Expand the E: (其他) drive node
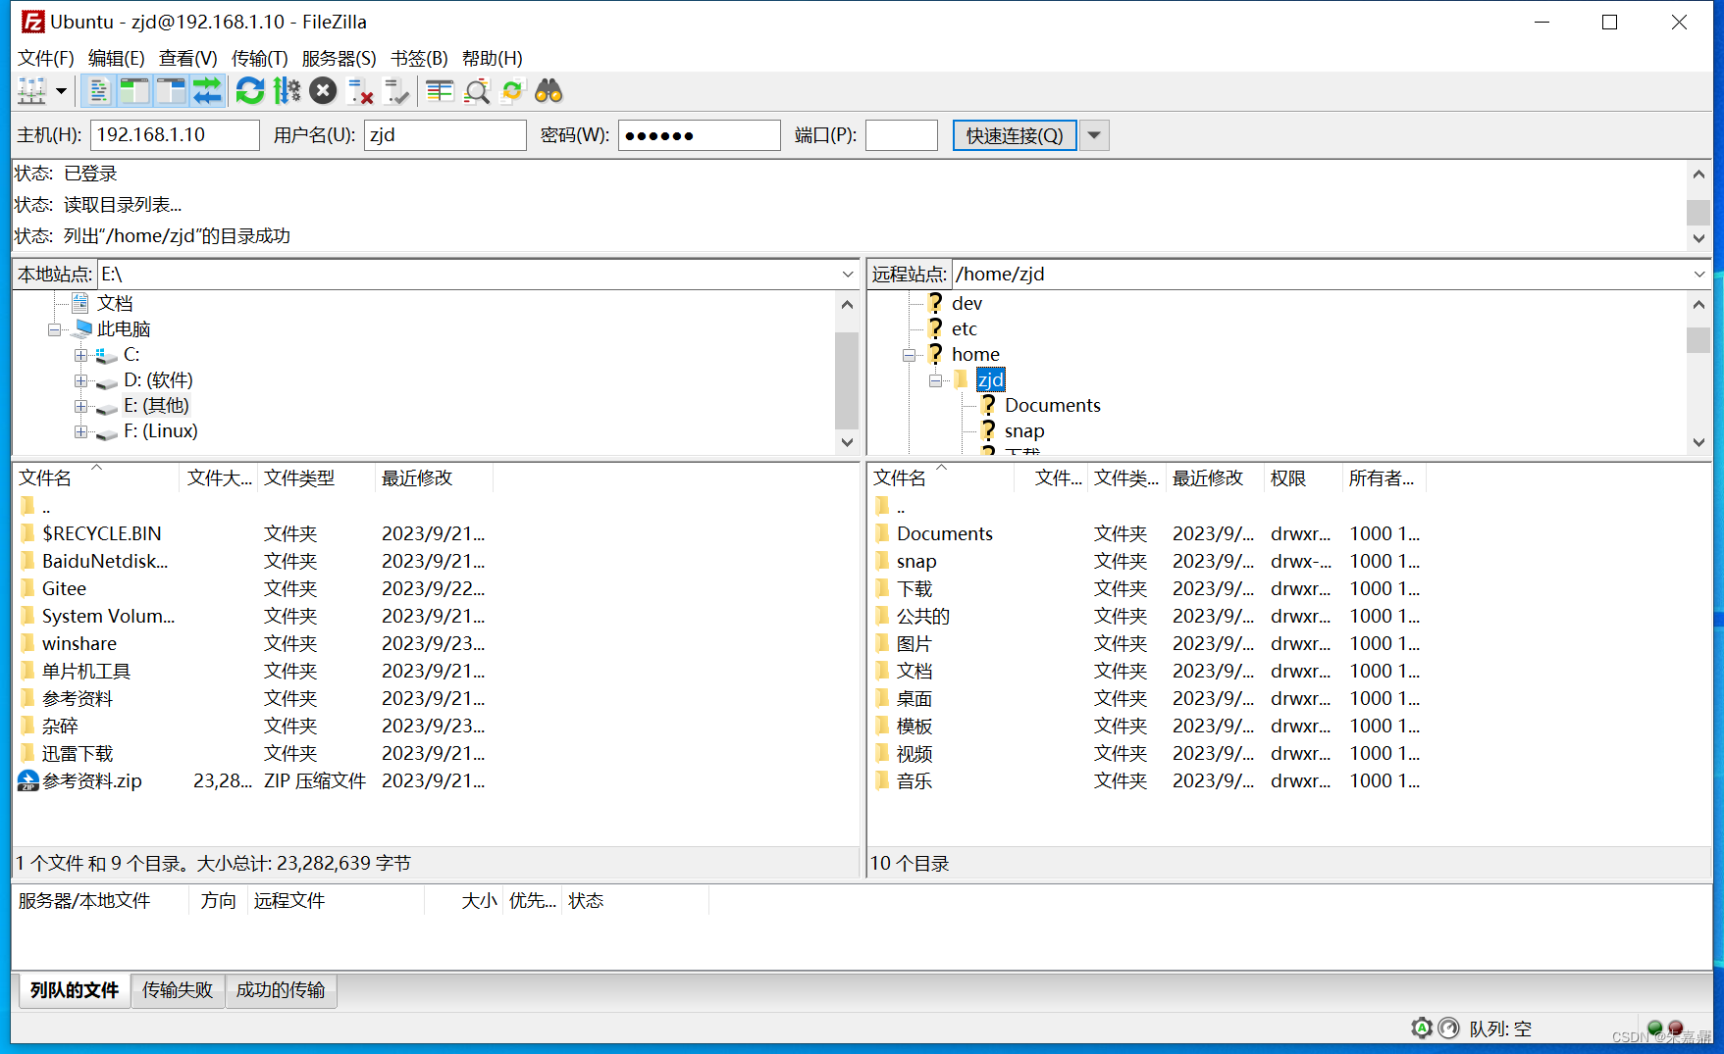1724x1054 pixels. [x=80, y=406]
